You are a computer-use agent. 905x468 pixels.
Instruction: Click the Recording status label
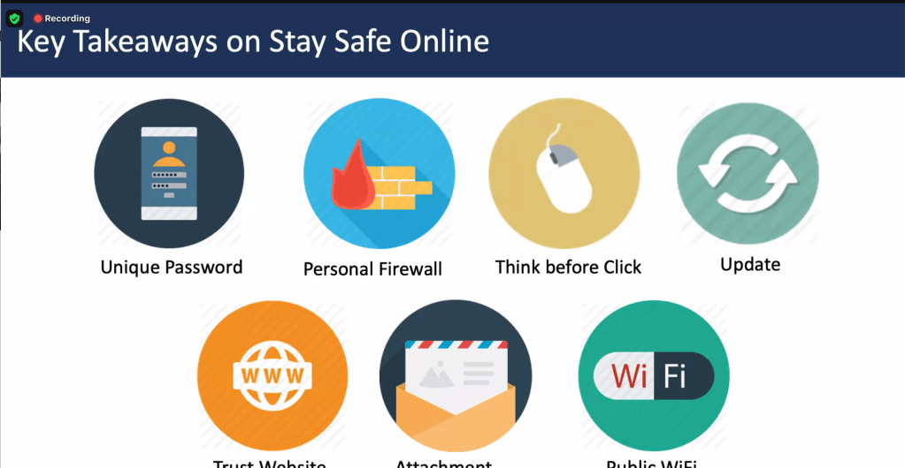tap(67, 19)
